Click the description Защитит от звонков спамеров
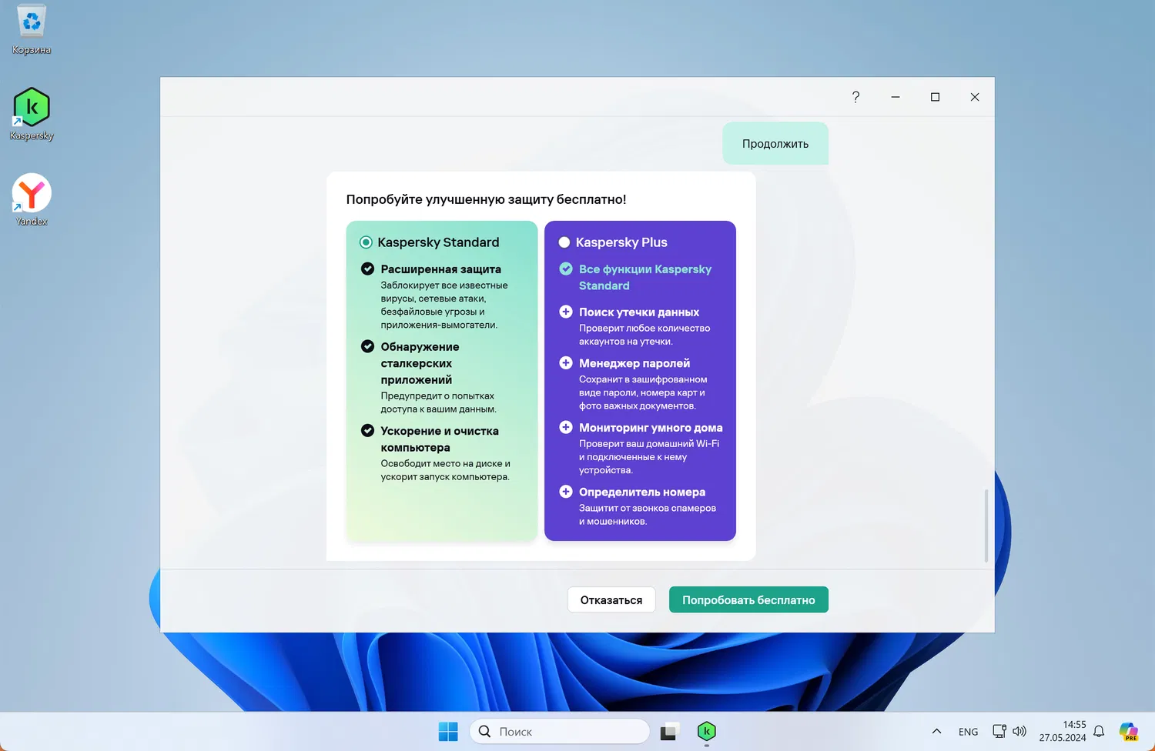Viewport: 1155px width, 751px height. click(x=648, y=515)
